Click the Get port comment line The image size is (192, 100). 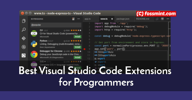130,42
